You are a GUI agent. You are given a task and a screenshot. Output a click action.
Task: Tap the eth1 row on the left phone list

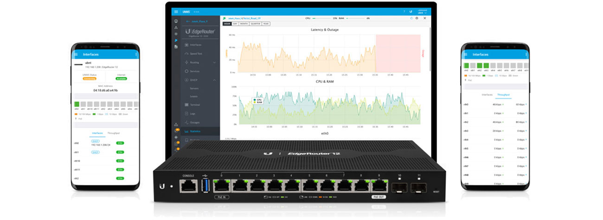point(106,152)
